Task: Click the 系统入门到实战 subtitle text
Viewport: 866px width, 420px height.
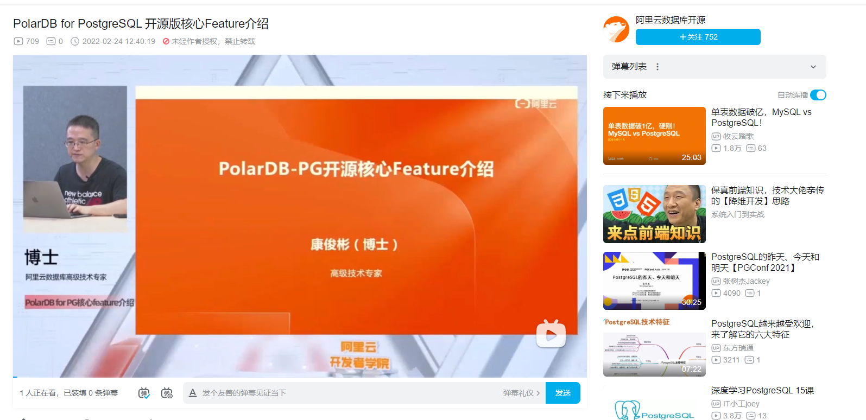Action: click(x=738, y=214)
